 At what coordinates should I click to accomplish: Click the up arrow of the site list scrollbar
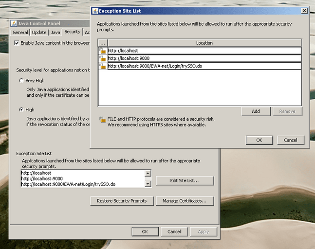coord(148,173)
